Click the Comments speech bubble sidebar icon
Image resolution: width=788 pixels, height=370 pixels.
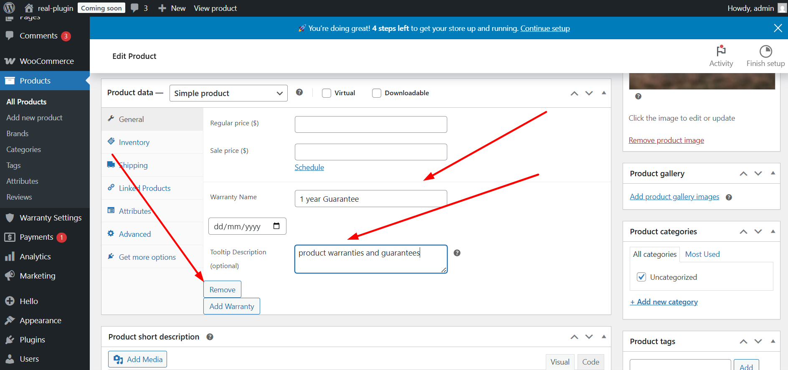10,35
